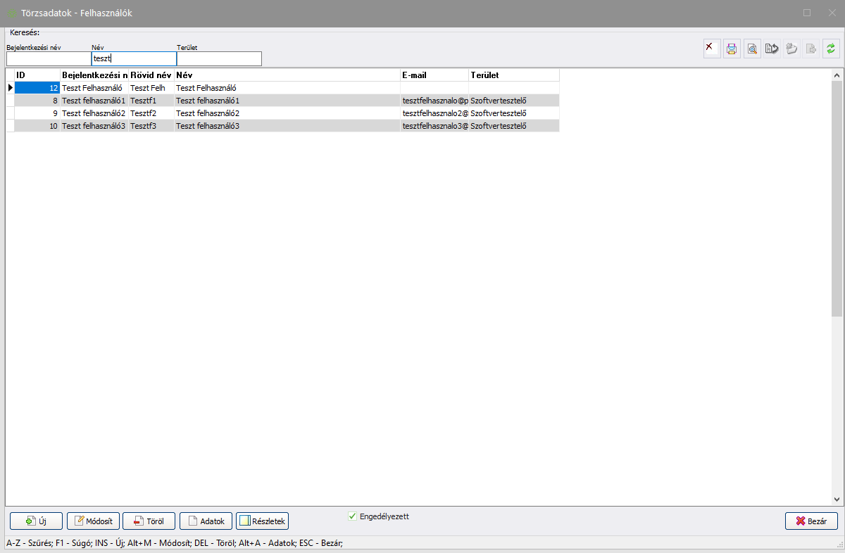Click the Terület search input field
The image size is (845, 553).
click(219, 58)
